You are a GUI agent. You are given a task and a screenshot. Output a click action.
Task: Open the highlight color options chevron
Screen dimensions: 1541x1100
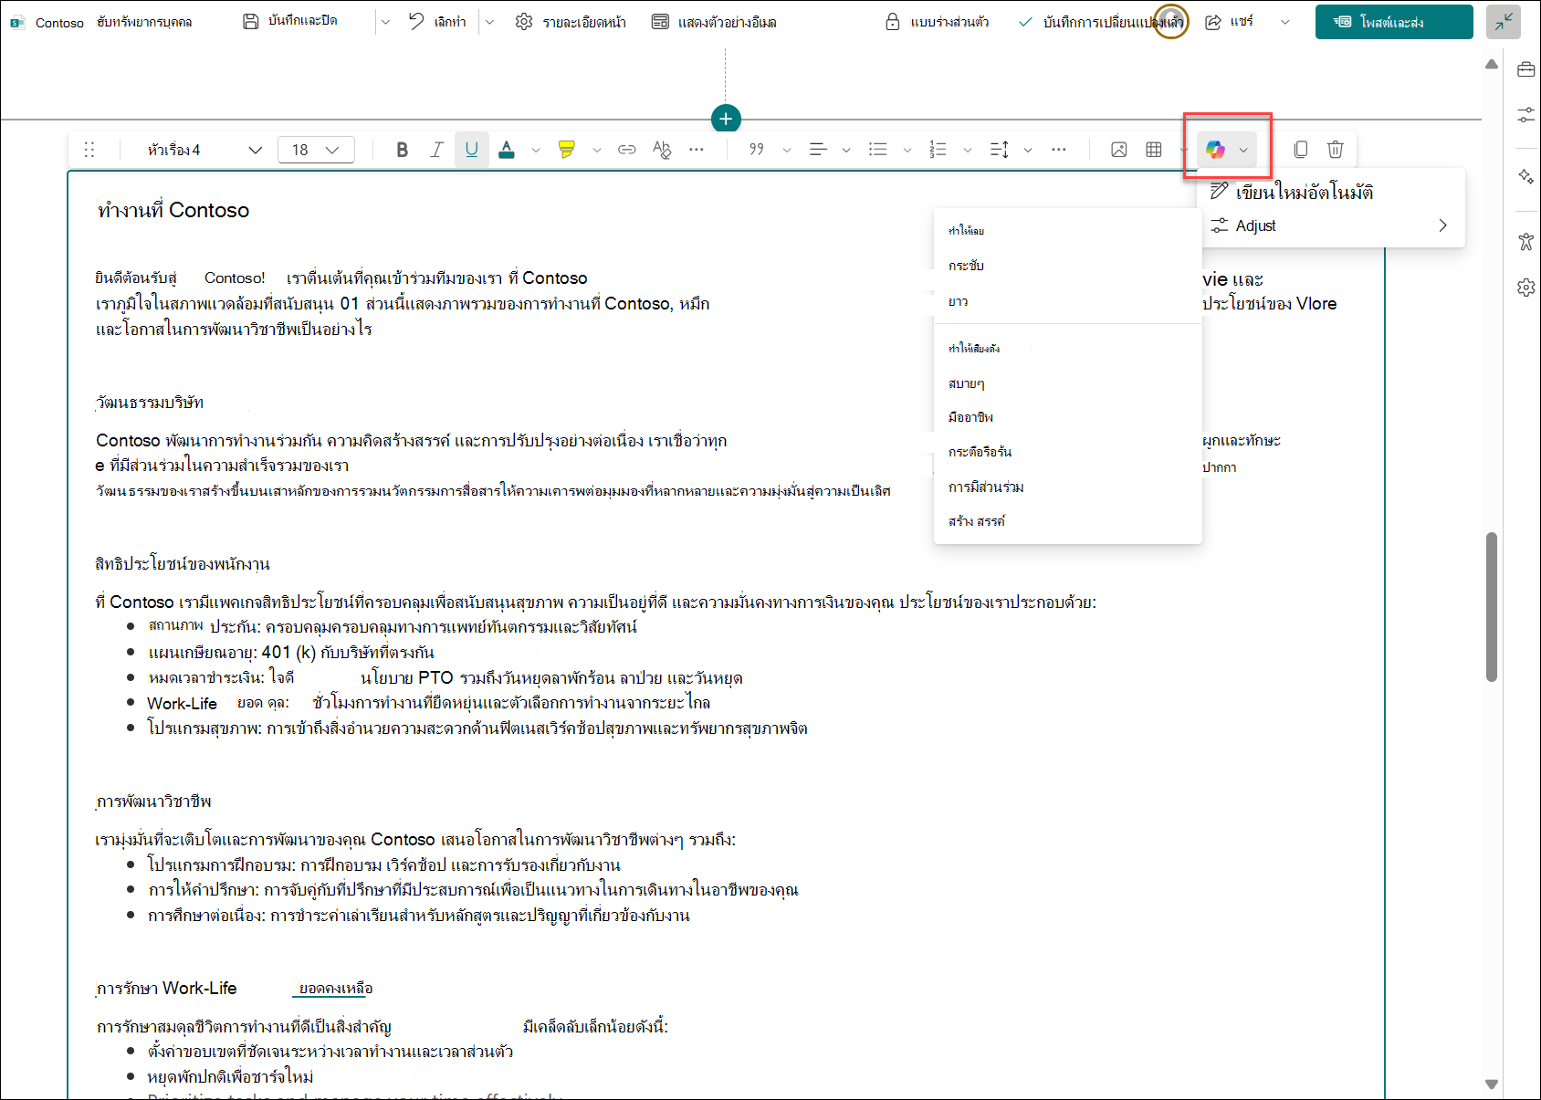596,150
